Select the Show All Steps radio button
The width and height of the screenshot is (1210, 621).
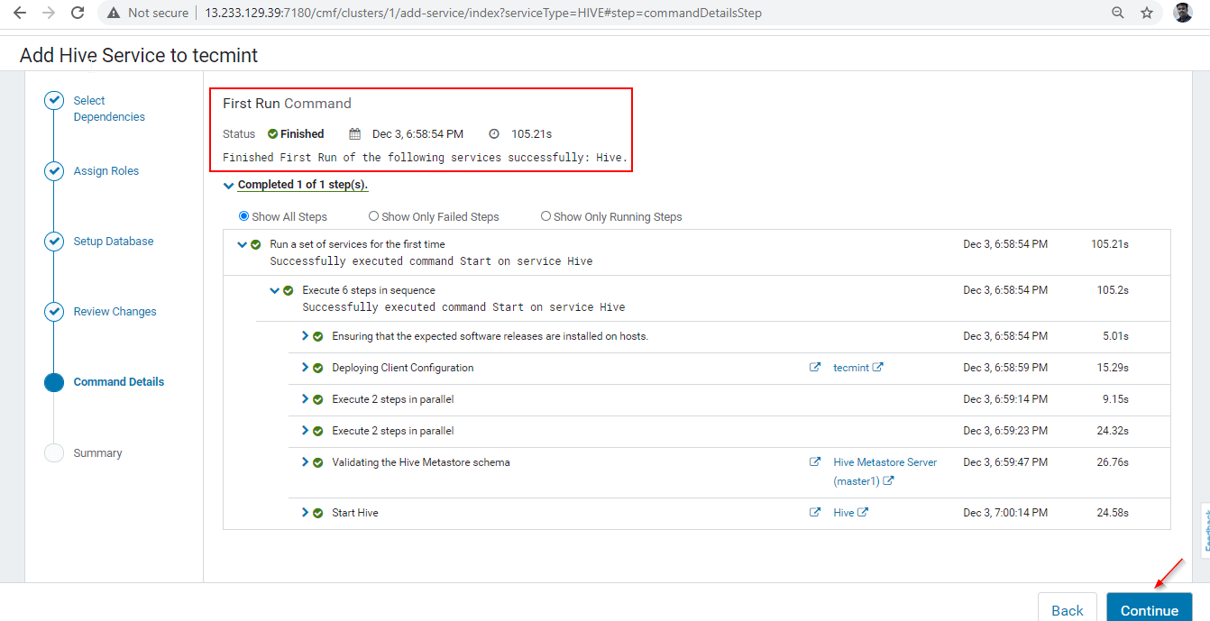click(x=243, y=216)
